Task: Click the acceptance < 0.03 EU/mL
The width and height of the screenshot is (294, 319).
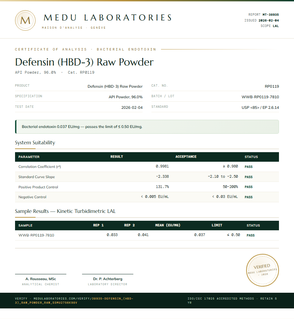Action: [225, 197]
